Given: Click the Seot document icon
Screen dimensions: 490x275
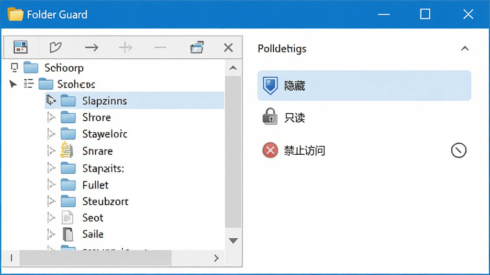Looking at the screenshot, I should [x=67, y=218].
